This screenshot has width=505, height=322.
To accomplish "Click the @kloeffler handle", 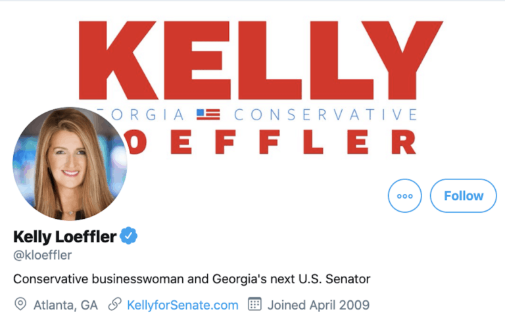I will pyautogui.click(x=42, y=255).
